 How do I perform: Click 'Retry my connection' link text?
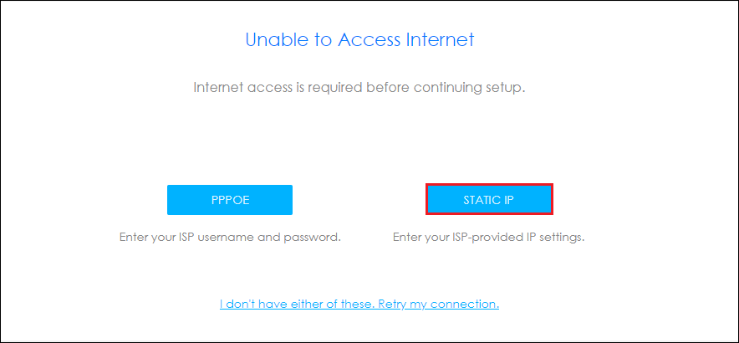pyautogui.click(x=439, y=304)
